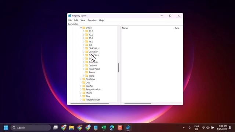Click the Registry Editor title bar icon
Image resolution: width=235 pixels, height=132 pixels.
pyautogui.click(x=70, y=15)
